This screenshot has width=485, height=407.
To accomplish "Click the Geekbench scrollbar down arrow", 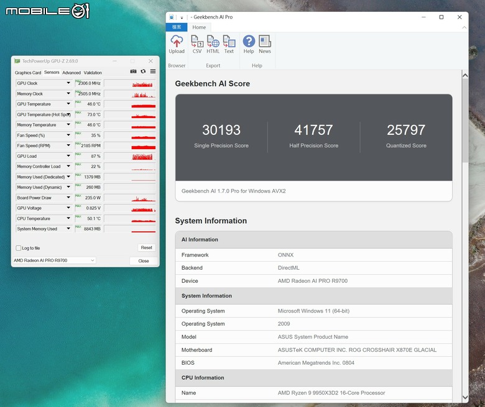I will pos(465,397).
